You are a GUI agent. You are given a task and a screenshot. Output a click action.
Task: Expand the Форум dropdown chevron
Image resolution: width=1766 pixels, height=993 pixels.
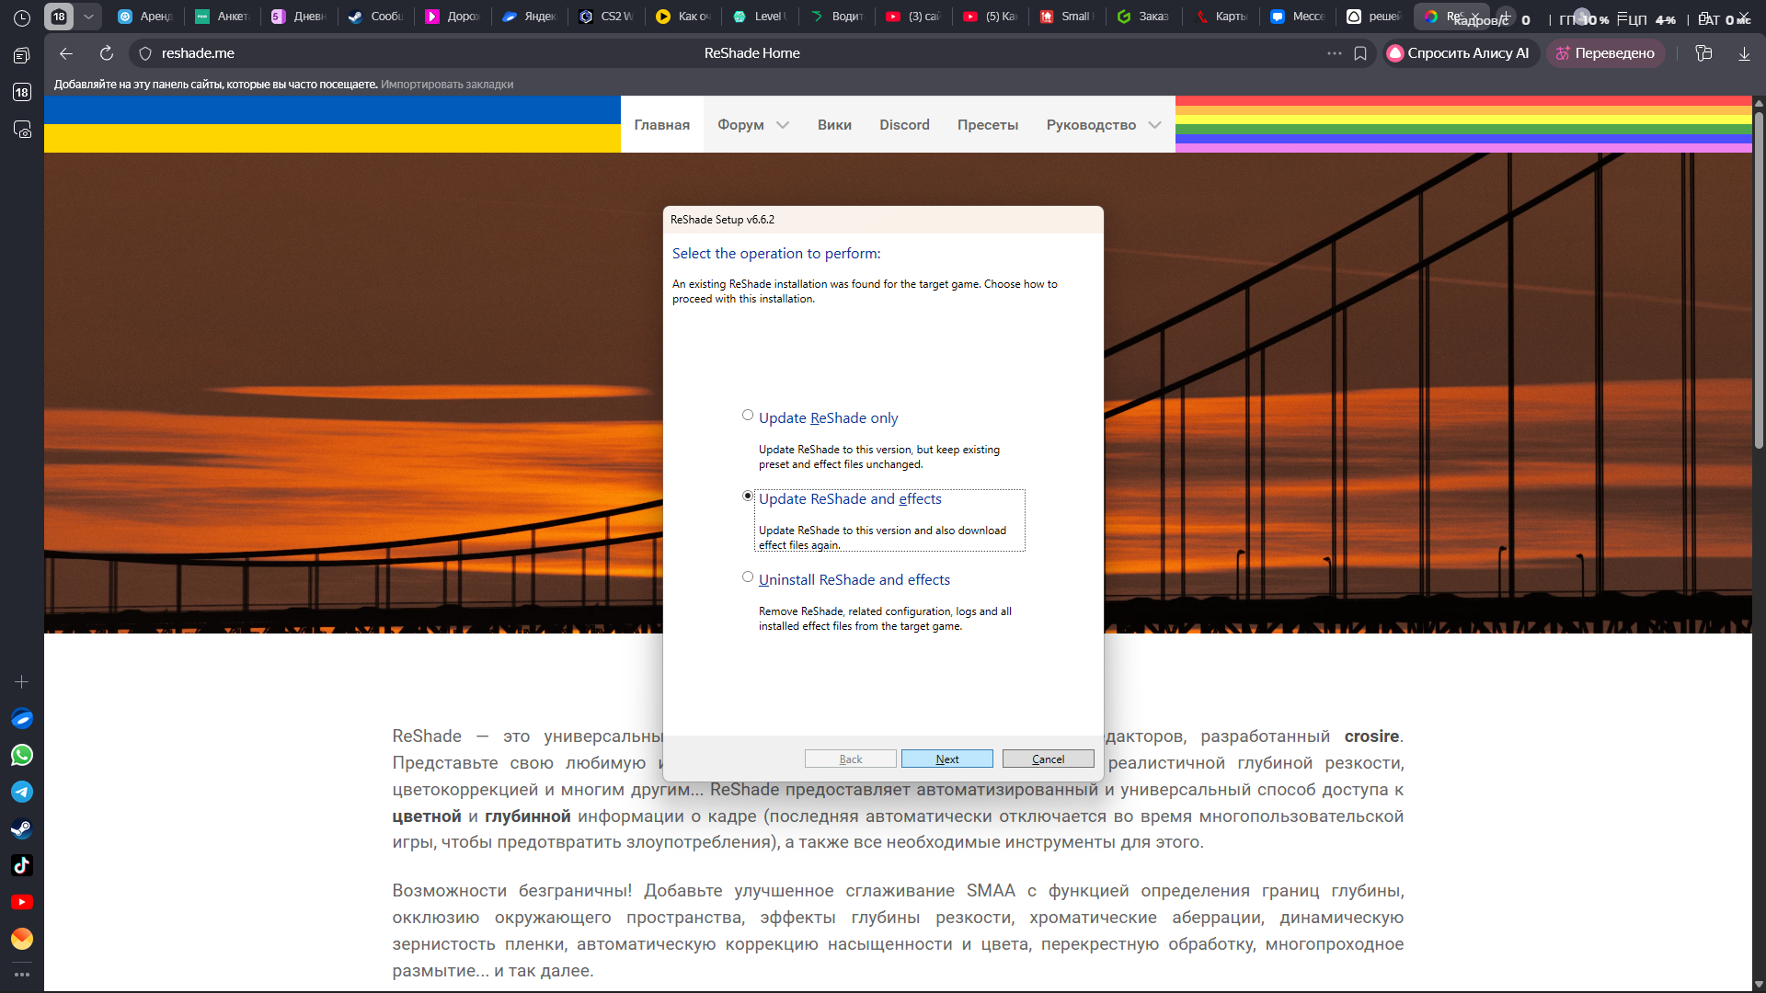tap(783, 125)
